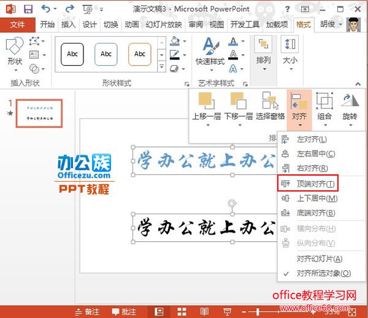
Task: Switch to the Design (设计) tab
Action: (90, 25)
